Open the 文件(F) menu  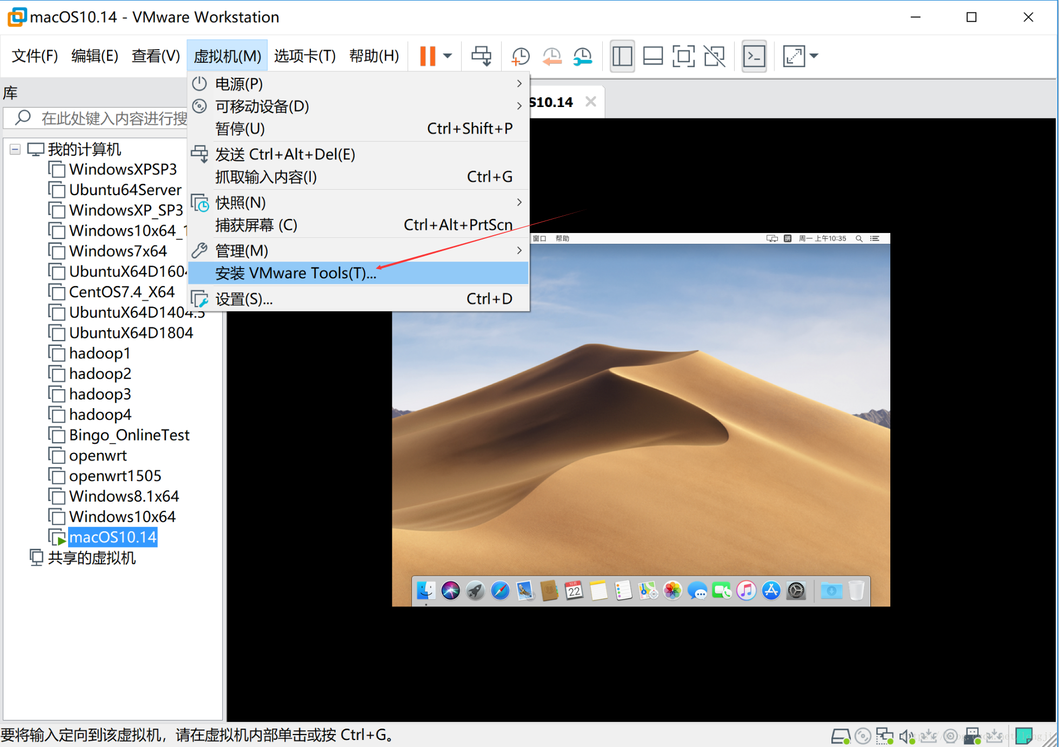click(x=35, y=56)
